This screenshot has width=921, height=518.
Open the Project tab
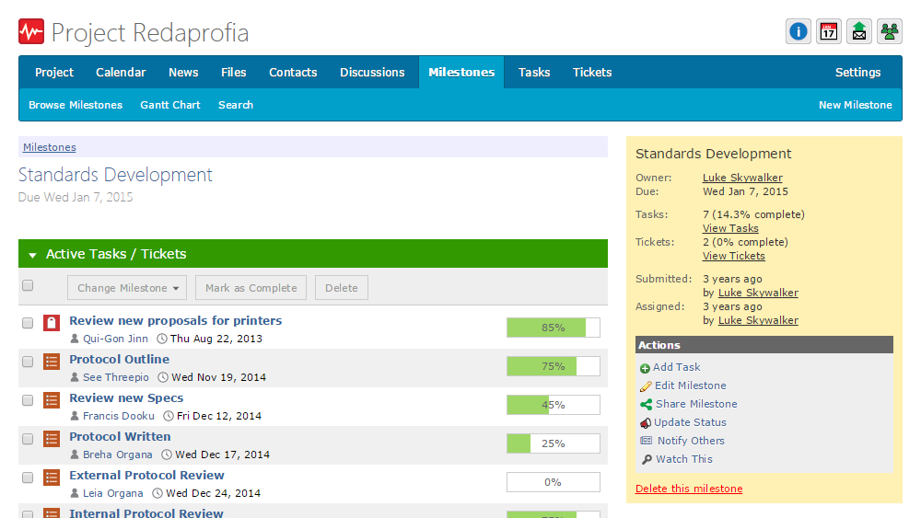pos(54,72)
